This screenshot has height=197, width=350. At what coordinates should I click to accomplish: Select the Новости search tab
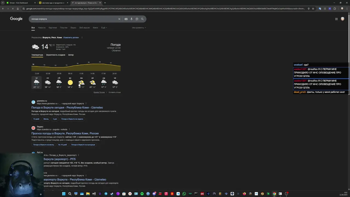click(42, 28)
